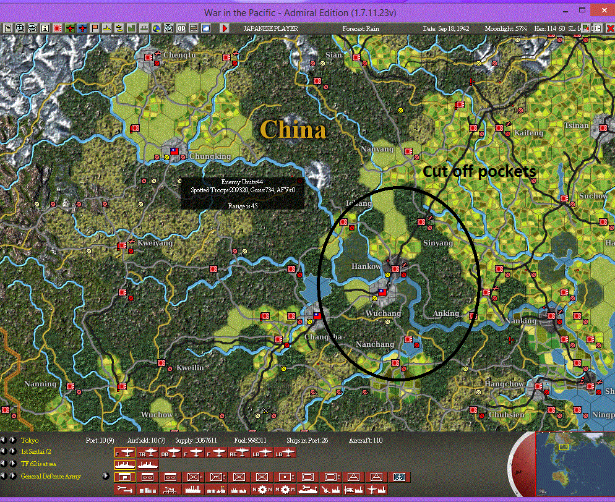
Task: Click the oil derrick refinery icon
Action: [171, 490]
